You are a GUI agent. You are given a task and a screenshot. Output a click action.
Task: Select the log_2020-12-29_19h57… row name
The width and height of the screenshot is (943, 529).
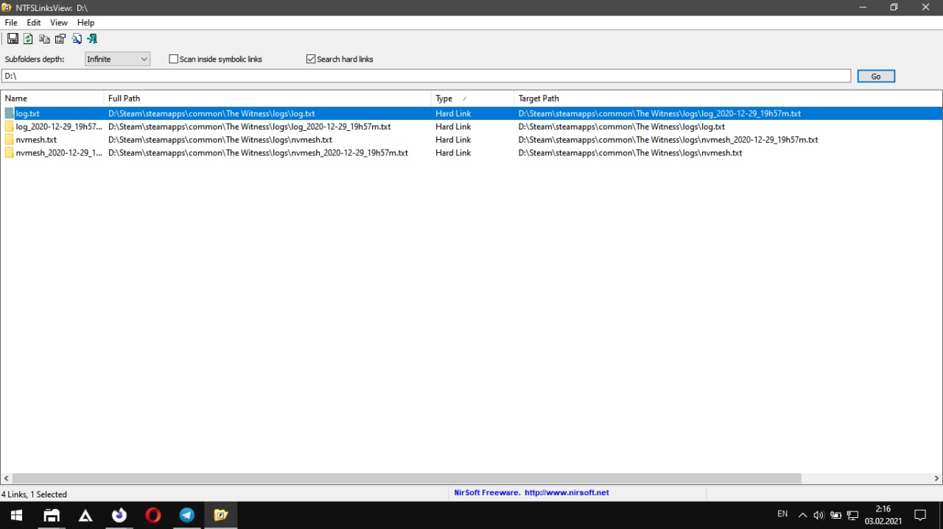pyautogui.click(x=59, y=127)
